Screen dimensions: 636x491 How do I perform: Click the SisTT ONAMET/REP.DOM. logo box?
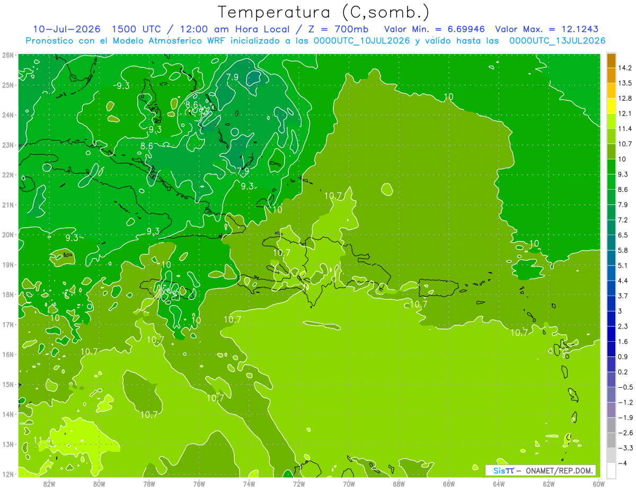click(541, 470)
